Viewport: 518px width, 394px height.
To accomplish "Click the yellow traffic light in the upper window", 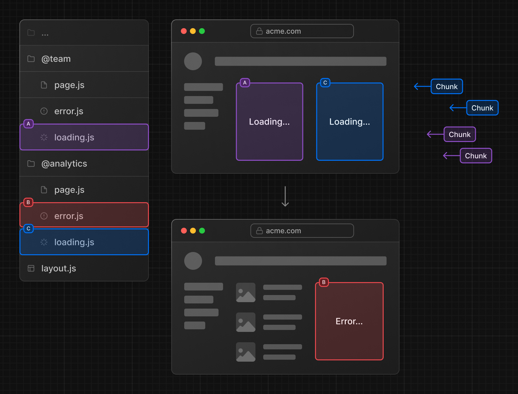I will click(193, 31).
